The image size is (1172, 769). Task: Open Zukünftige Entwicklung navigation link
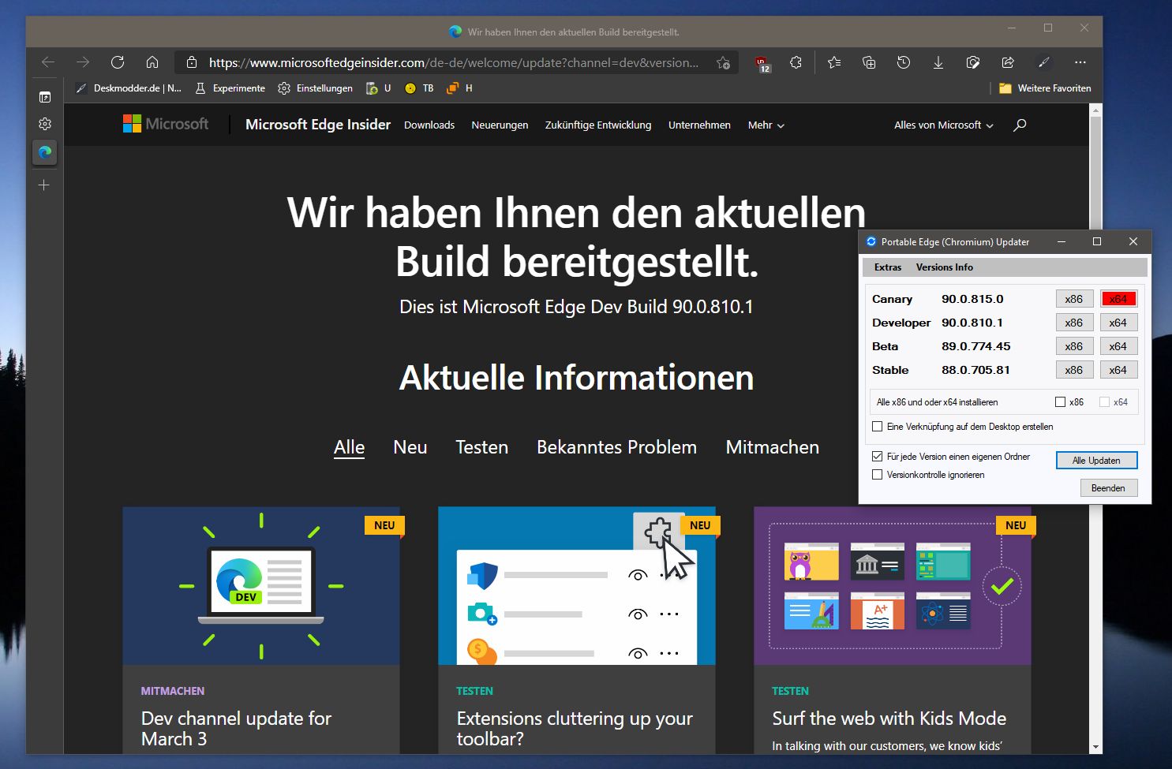pos(598,125)
